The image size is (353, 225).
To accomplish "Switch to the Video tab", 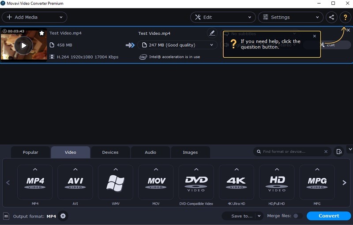I will 71,152.
